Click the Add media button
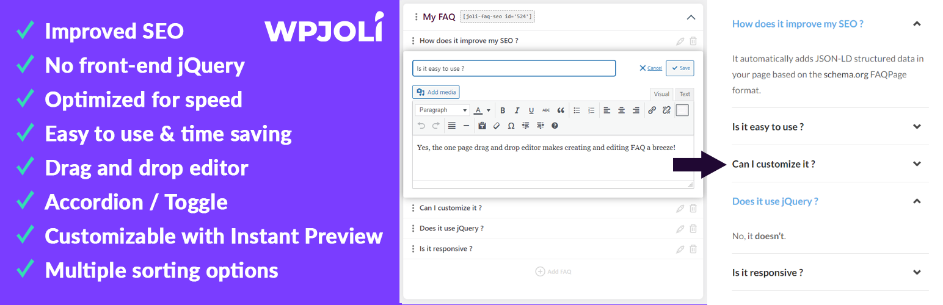This screenshot has width=943, height=305. (x=436, y=92)
